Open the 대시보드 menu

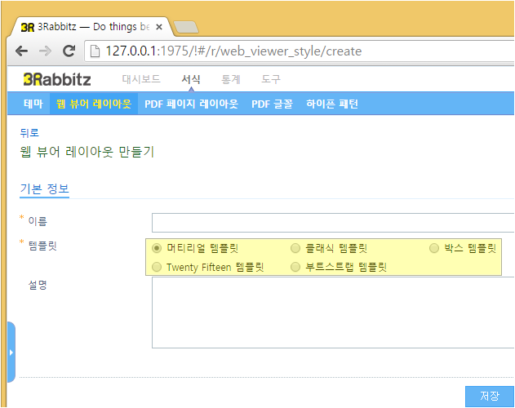click(141, 79)
